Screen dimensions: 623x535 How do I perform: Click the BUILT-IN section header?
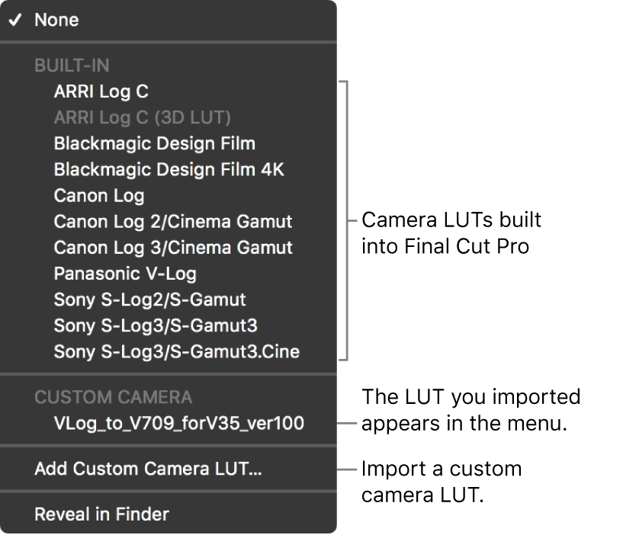[72, 66]
